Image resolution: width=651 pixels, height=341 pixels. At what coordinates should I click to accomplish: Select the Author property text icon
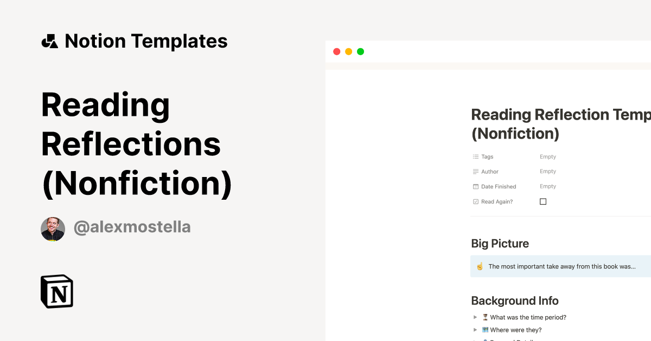pyautogui.click(x=475, y=171)
